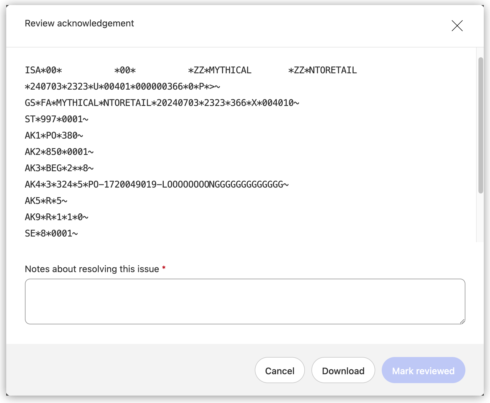Click the SE*8*0001~ trailer line
This screenshot has height=403, width=490.
point(51,234)
